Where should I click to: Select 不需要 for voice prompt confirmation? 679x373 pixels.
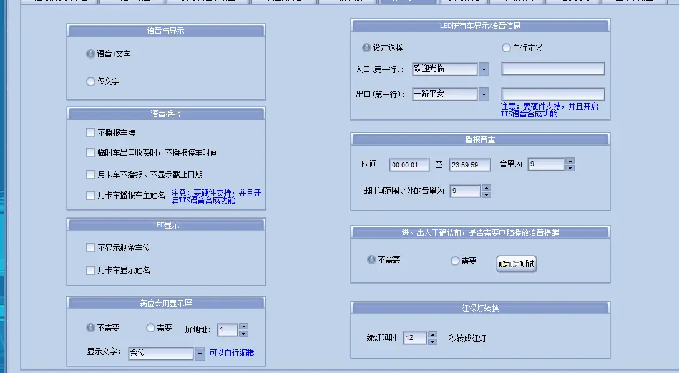click(371, 260)
